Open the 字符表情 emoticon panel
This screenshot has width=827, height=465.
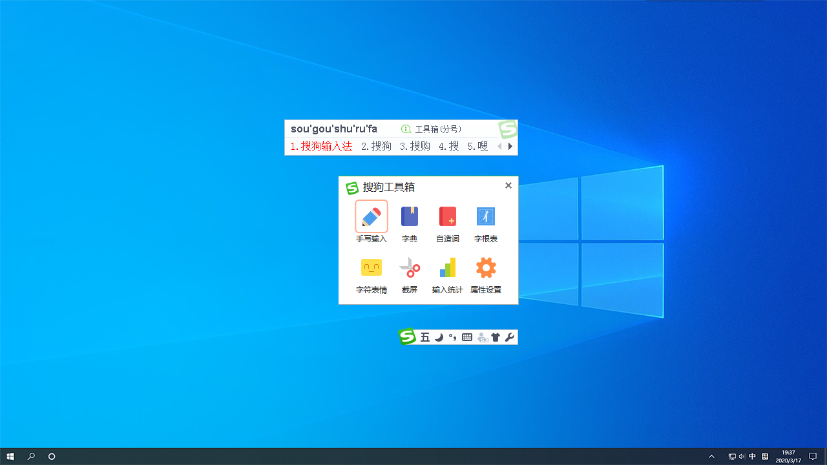pyautogui.click(x=372, y=268)
